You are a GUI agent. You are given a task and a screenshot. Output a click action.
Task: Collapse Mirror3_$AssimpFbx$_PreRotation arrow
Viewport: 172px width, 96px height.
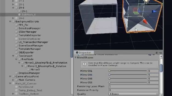pos(19,63)
